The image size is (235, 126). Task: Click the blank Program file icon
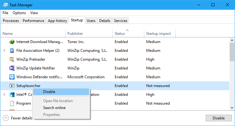[12, 103]
